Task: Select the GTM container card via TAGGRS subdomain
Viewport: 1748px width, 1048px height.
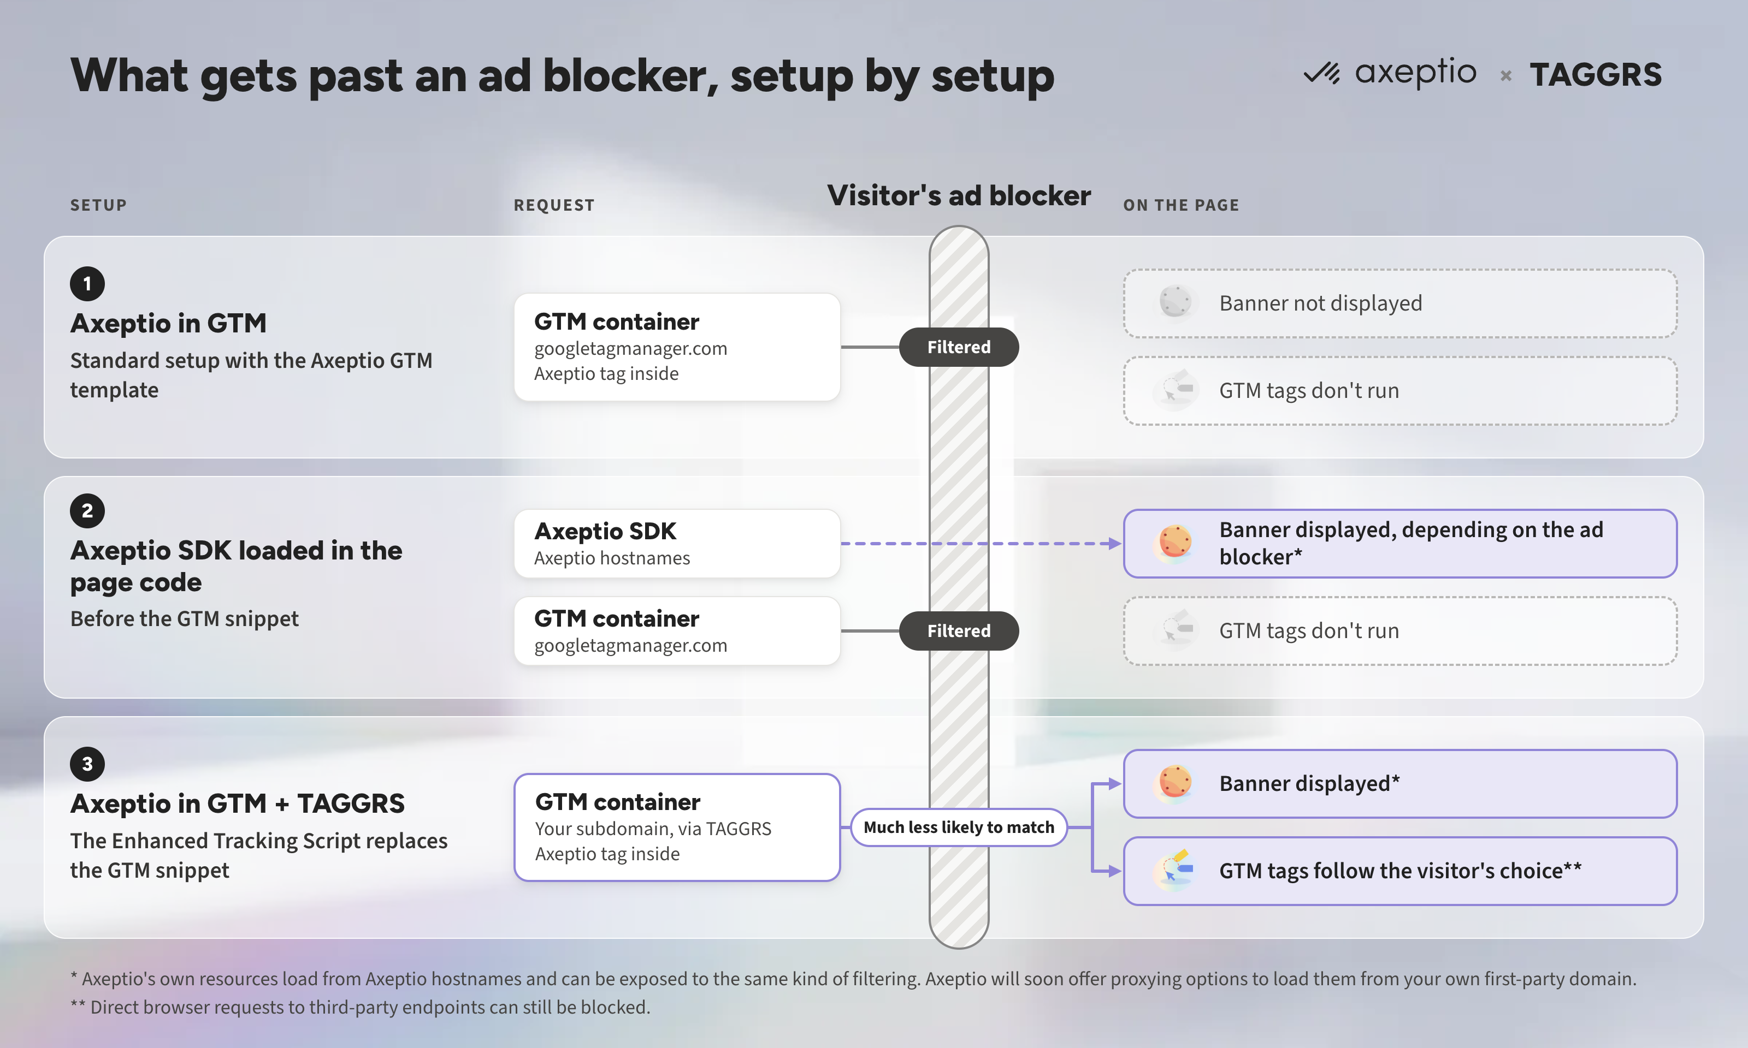Action: click(x=677, y=827)
